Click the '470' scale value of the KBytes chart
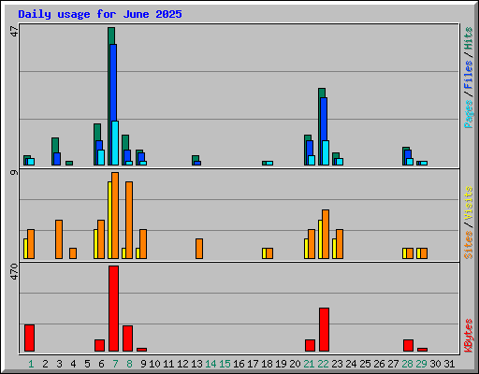Screen dimensions: 479x374 click(14, 271)
